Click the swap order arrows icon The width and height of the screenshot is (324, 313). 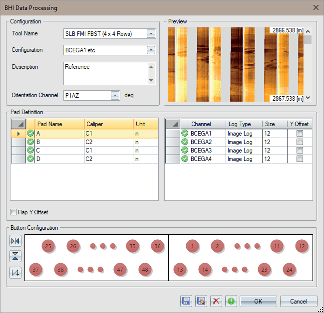pyautogui.click(x=15, y=273)
